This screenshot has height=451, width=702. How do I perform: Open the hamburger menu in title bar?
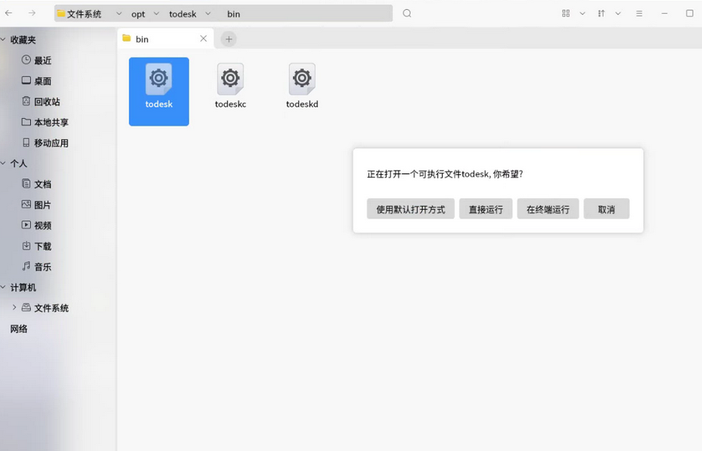tap(638, 13)
